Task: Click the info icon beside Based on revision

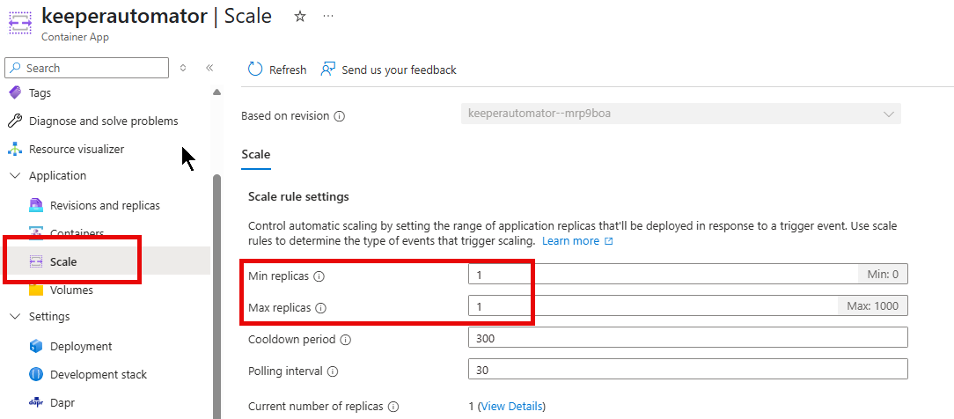Action: [340, 116]
